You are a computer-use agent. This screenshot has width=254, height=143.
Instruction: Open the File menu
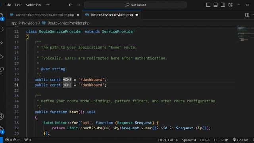(8, 5)
